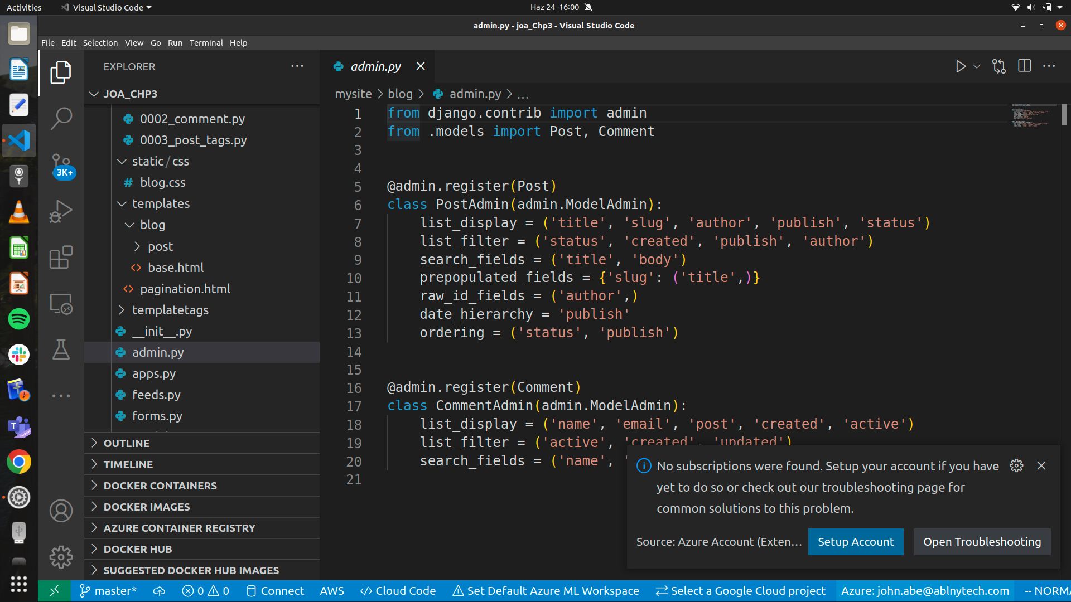Open the Terminal menu
Image resolution: width=1071 pixels, height=602 pixels.
click(x=206, y=43)
